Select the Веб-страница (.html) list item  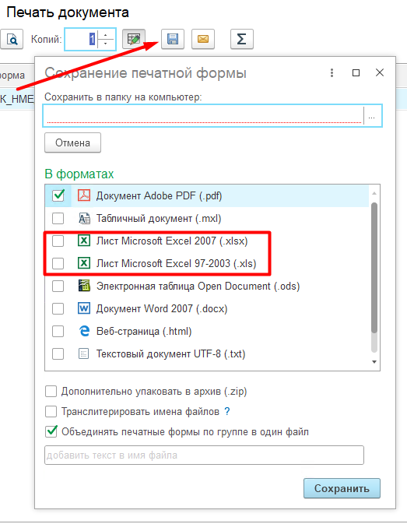[207, 331]
